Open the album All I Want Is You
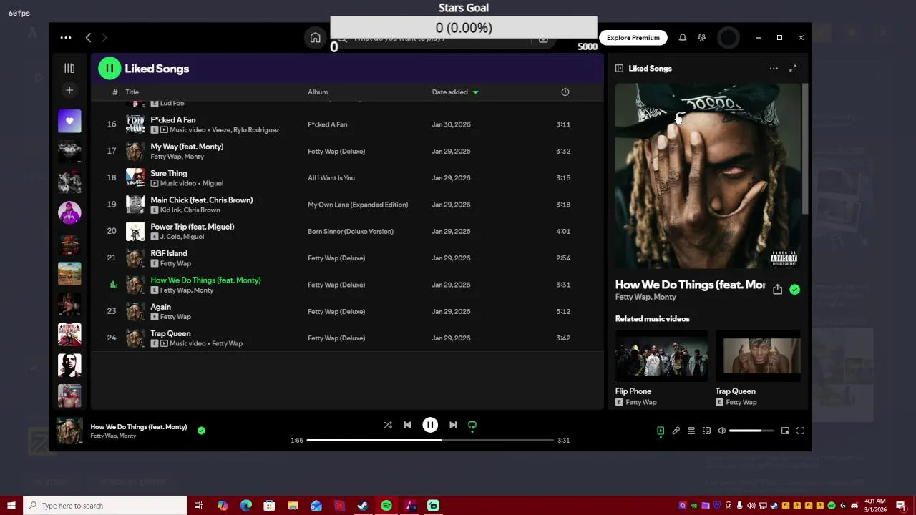 (x=331, y=178)
